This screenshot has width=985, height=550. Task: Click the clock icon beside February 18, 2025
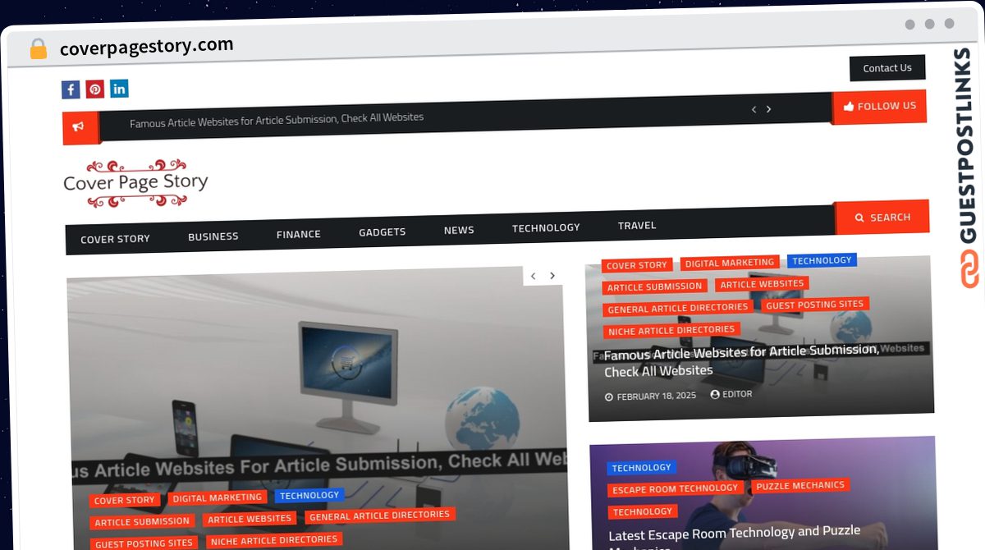click(609, 396)
